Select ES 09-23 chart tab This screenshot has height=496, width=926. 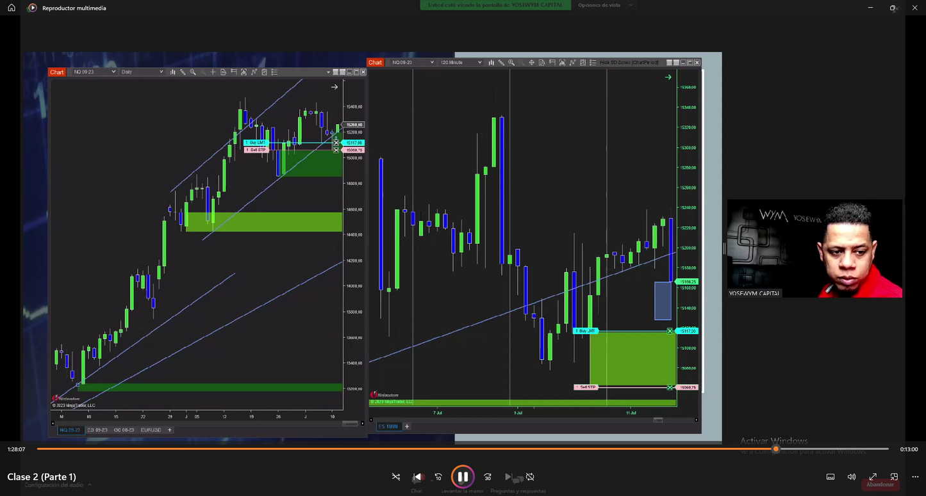97,430
